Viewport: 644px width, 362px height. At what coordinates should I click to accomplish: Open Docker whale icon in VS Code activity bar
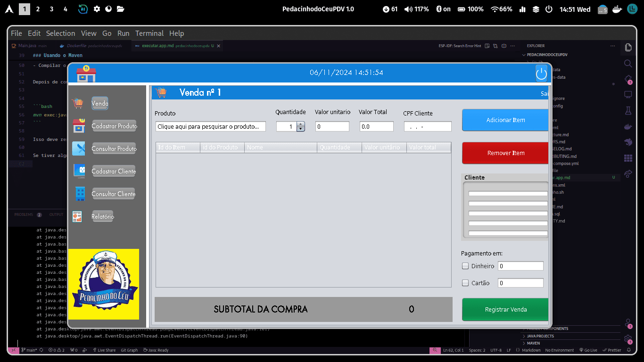click(628, 126)
